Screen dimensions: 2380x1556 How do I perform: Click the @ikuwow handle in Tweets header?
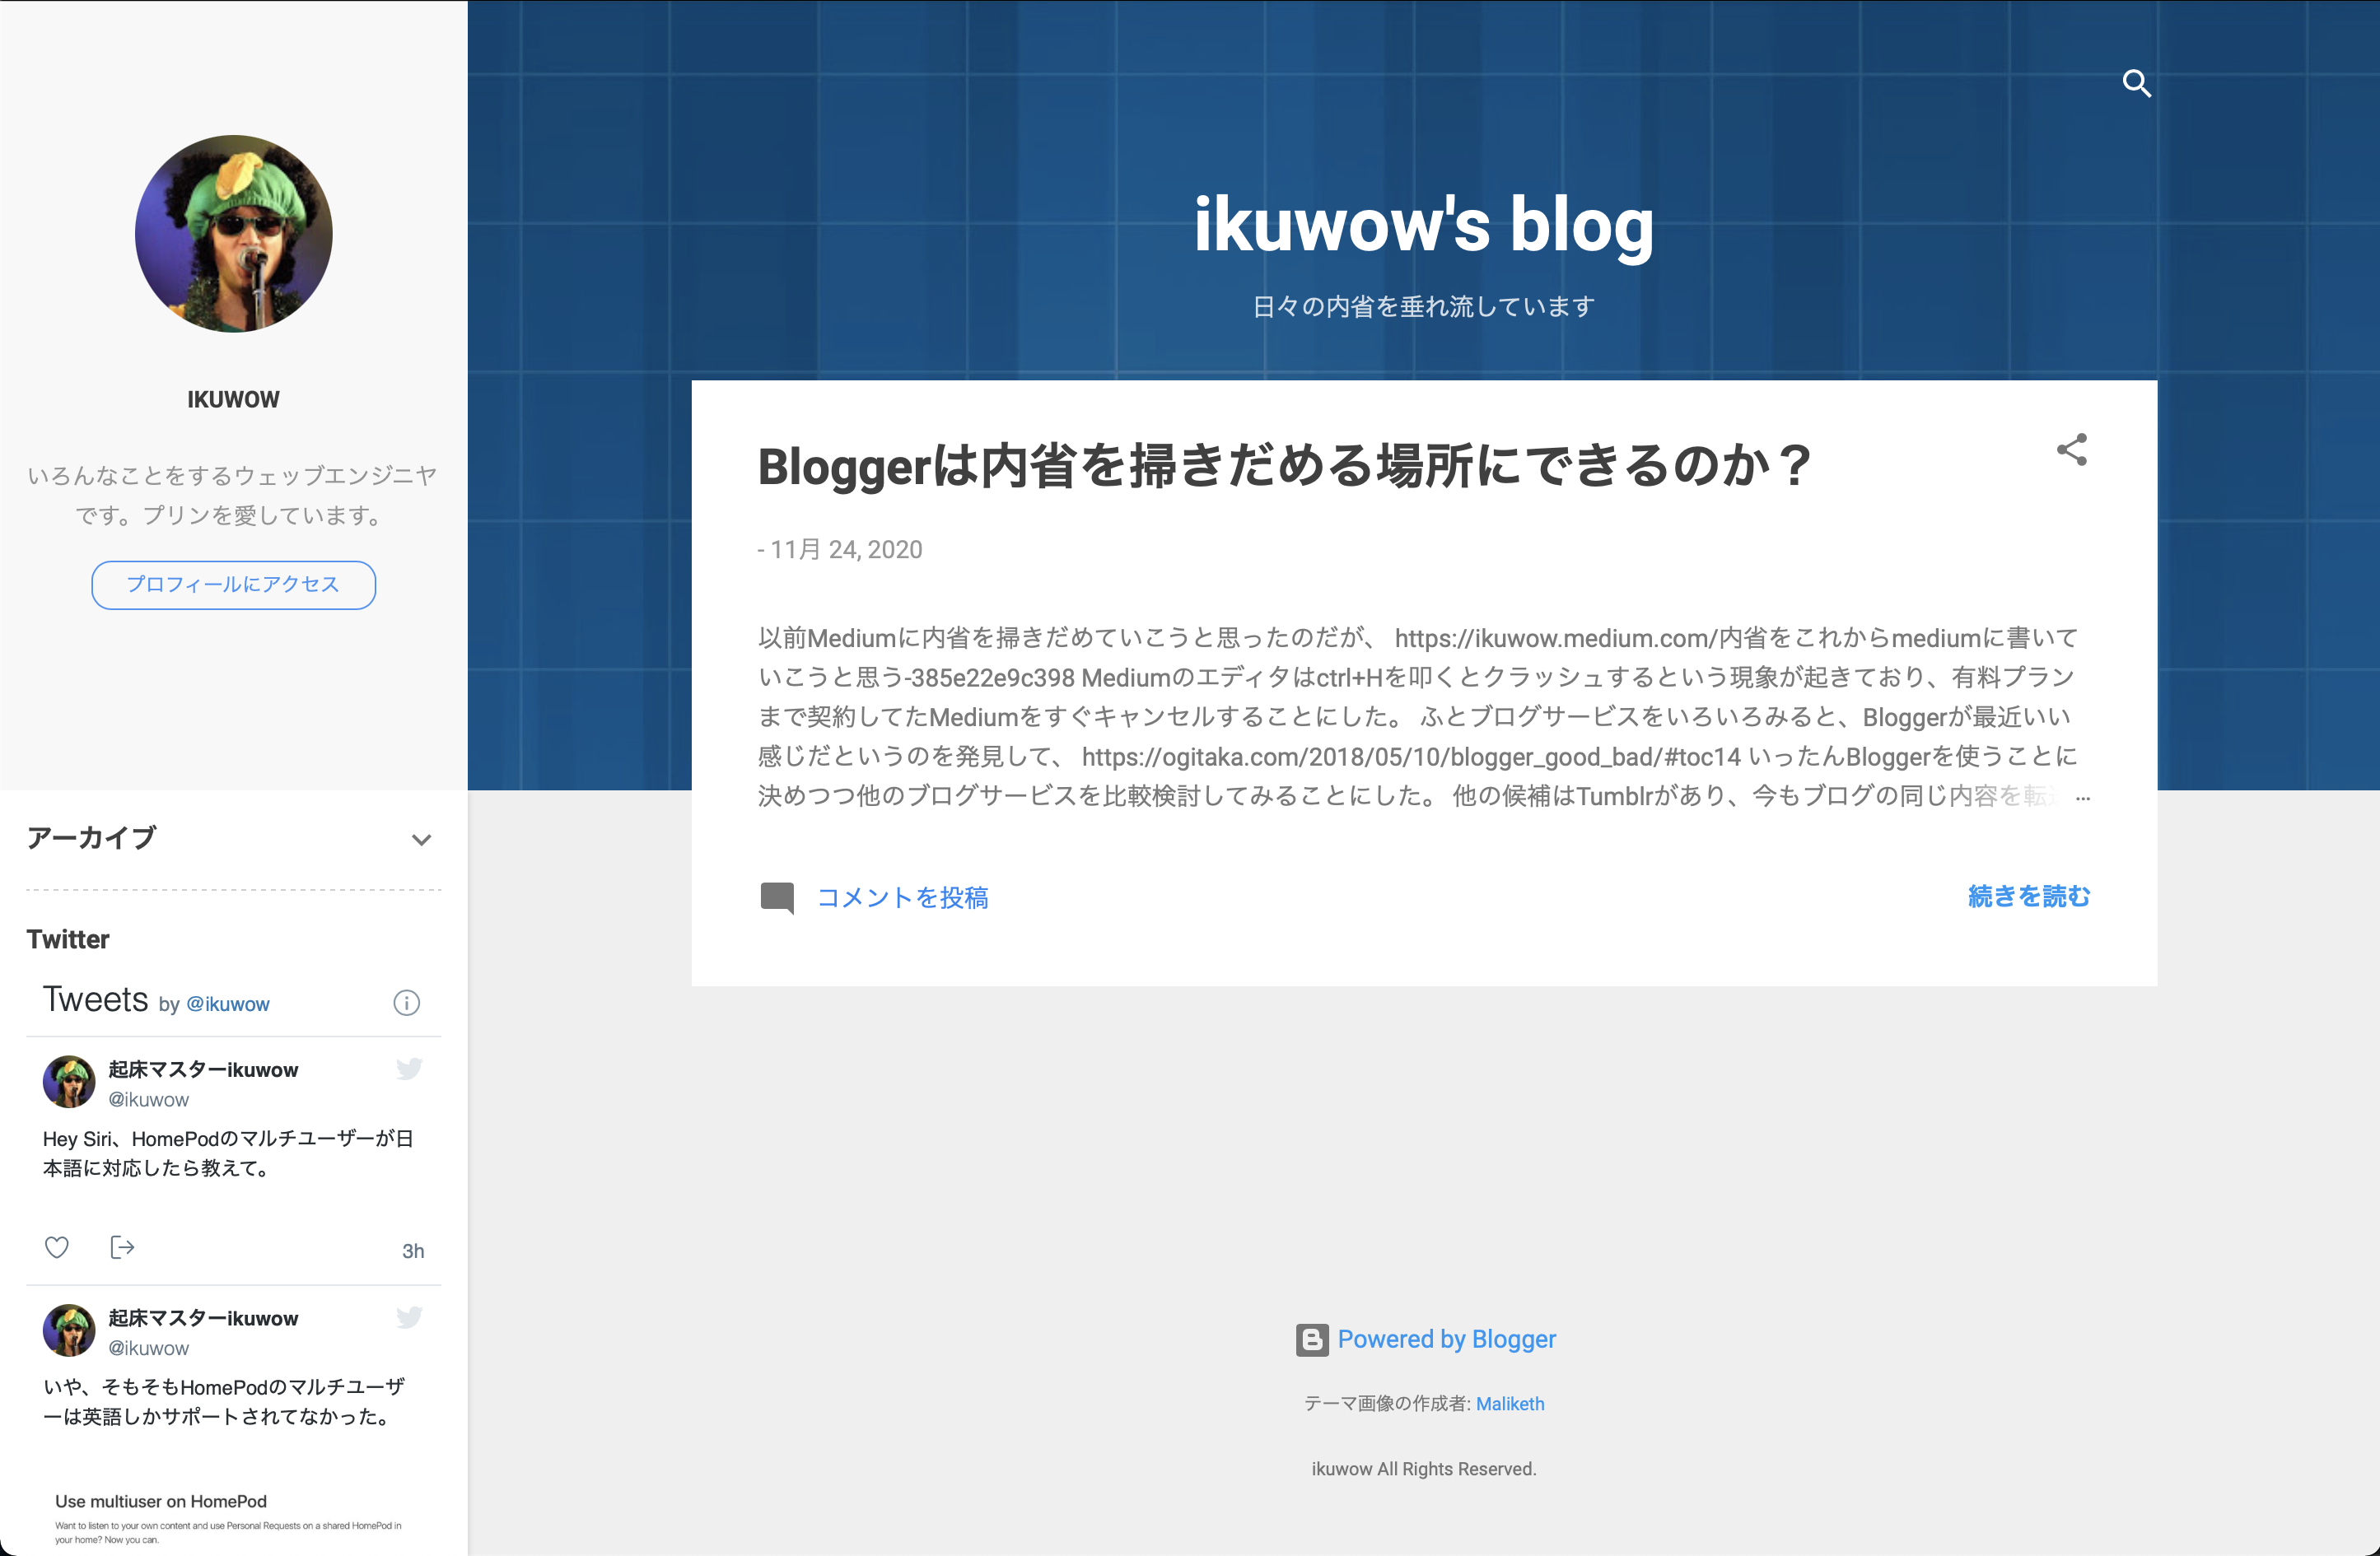click(x=228, y=1004)
